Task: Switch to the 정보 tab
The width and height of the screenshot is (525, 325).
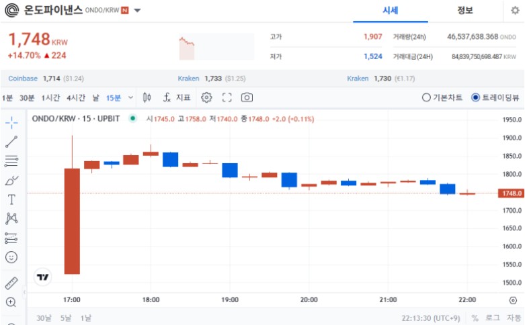Action: (465, 11)
